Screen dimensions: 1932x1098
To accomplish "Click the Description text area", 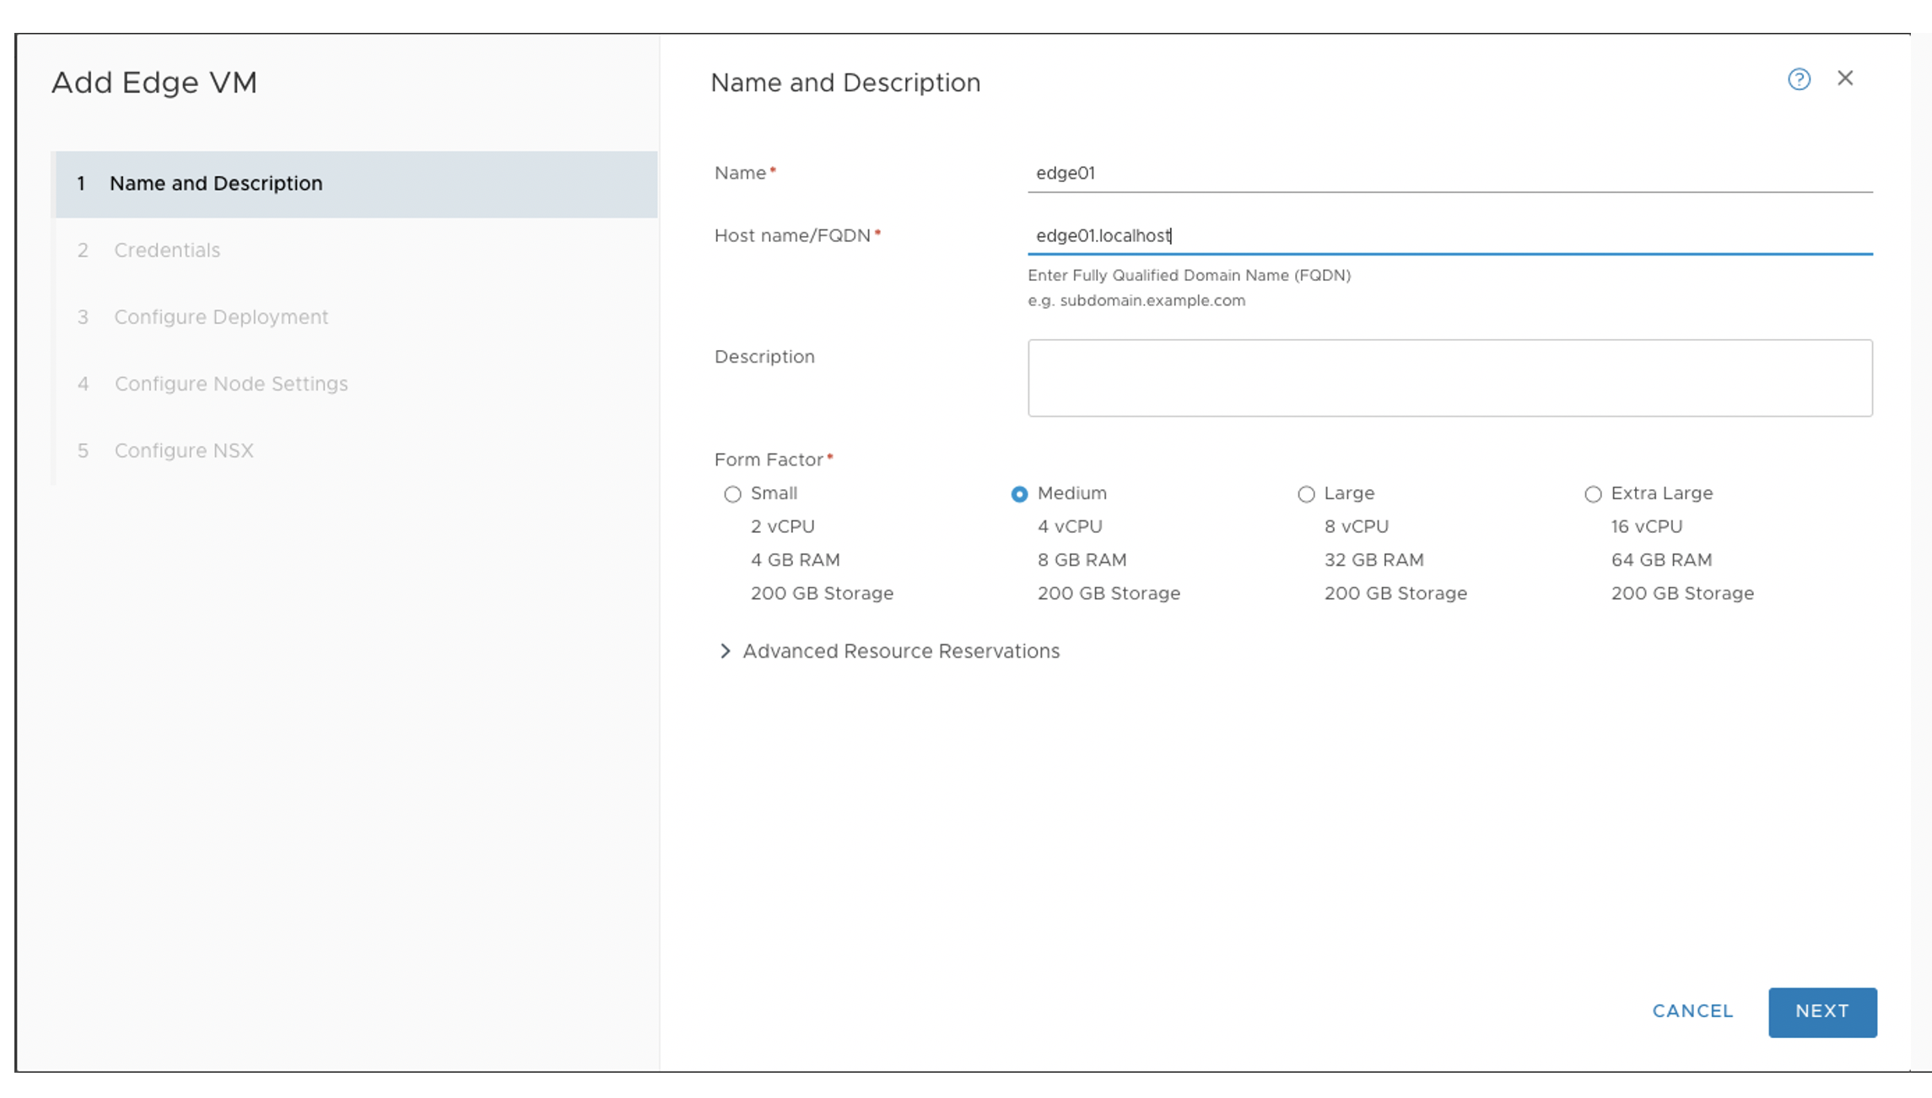I will point(1449,378).
